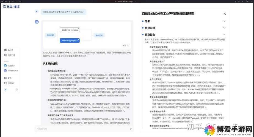This screenshot has height=137, width=254.
Task: Click the user avatar in sidebar bottom
Action: (5, 90)
